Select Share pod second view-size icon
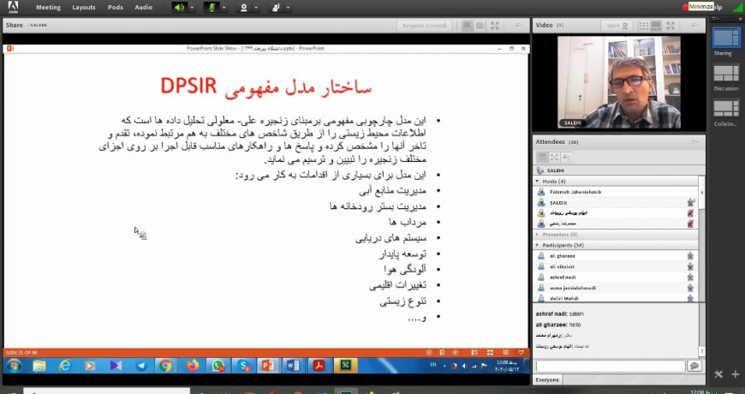The height and width of the screenshot is (394, 745). pyautogui.click(x=480, y=26)
